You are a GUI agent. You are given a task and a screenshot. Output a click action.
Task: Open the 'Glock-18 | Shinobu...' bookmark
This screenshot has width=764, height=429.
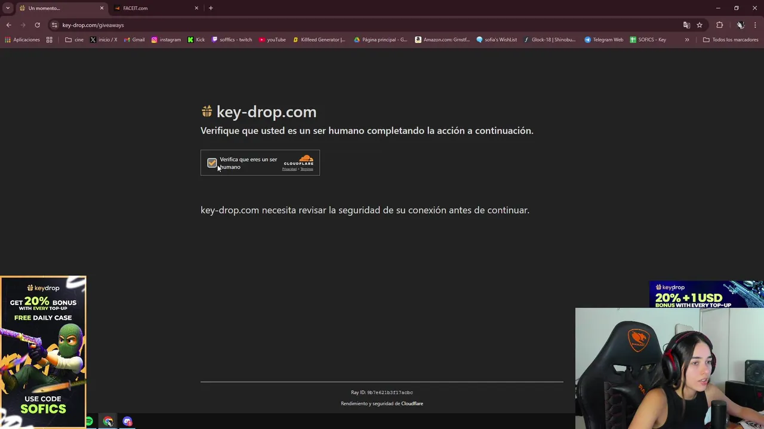pos(549,40)
